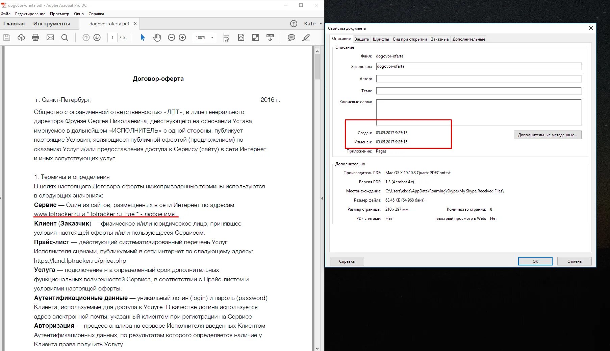This screenshot has height=351, width=610.
Task: Click the Ключевые слова text area
Action: (x=479, y=112)
